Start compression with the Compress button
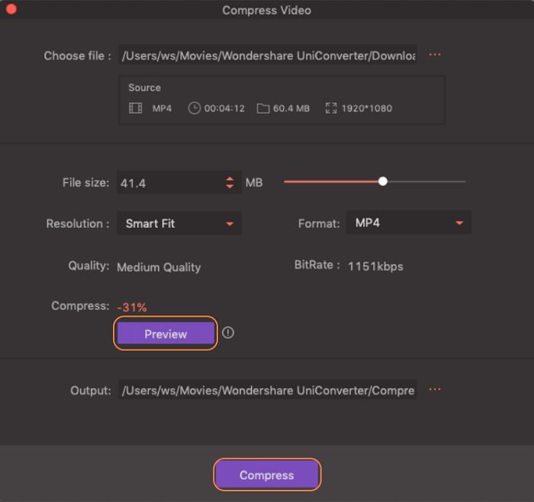Screen dimensions: 534x502 [267, 475]
